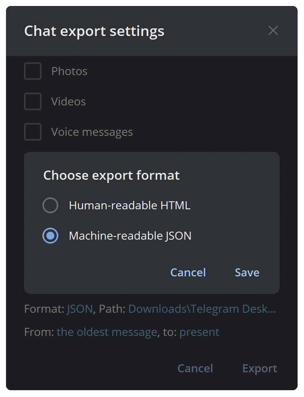Click the "Videos" label text
304x397 pixels.
tap(68, 101)
